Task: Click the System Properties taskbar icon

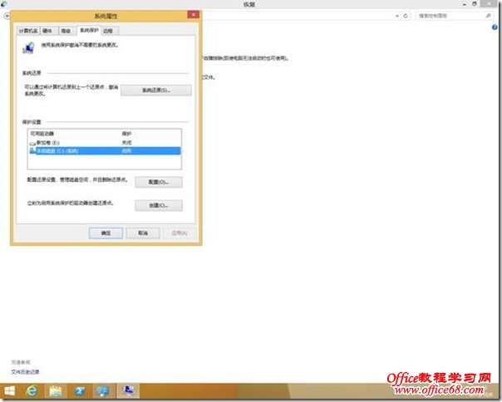Action: click(128, 391)
